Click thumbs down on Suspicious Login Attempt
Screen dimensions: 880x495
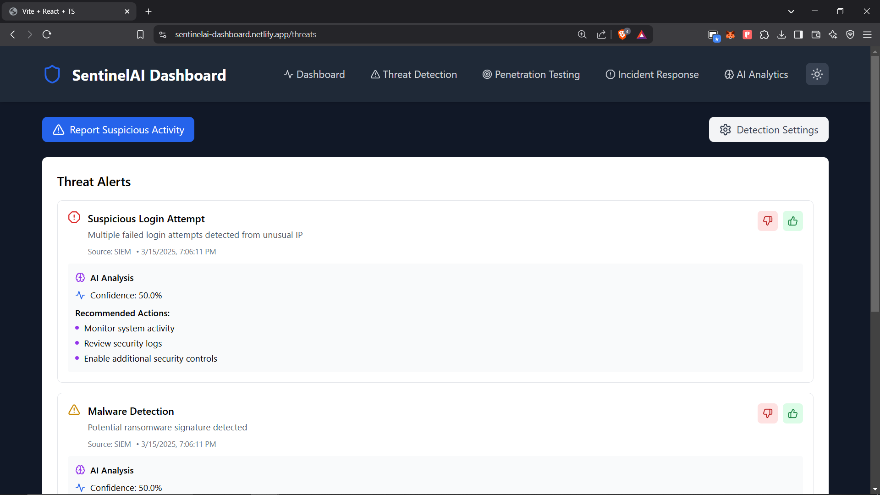[767, 221]
